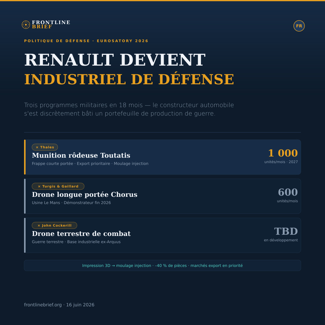The height and width of the screenshot is (325, 325).
Task: Click the 1 000 production figure
Action: point(283,153)
